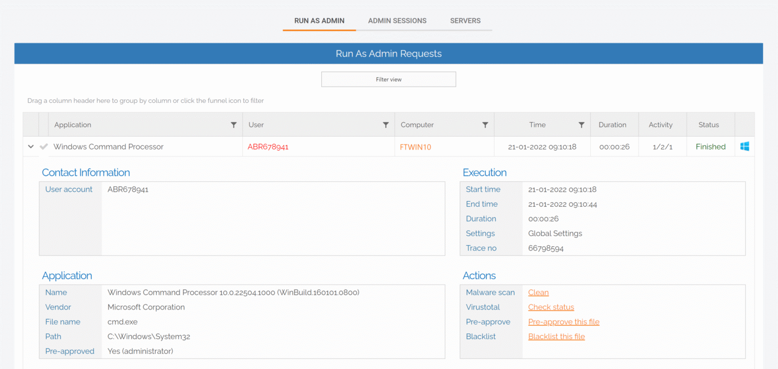The height and width of the screenshot is (369, 778).
Task: Click the checkmark icon beside Windows Command Processor
Action: point(44,147)
